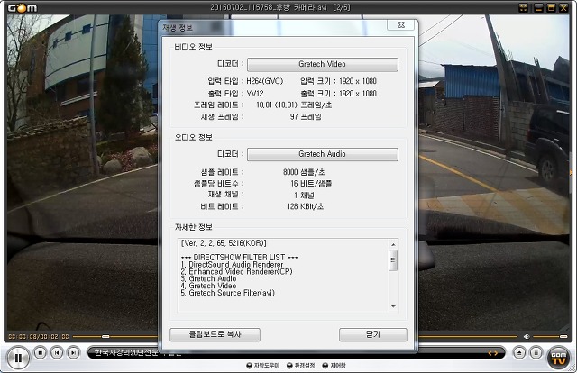577x373 pixels.
Task: Click the played frames value 97 프레임
Action: 306,117
